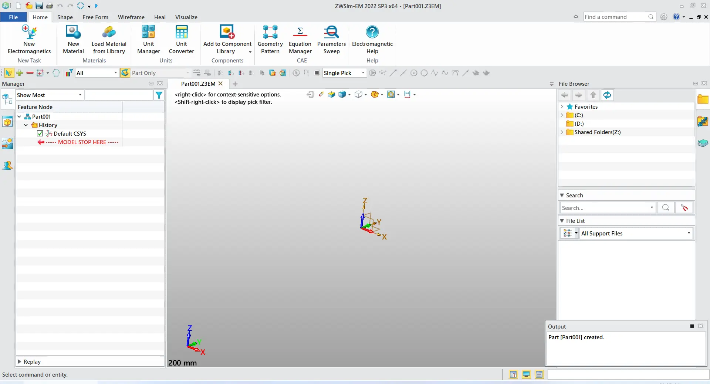The image size is (710, 384).
Task: Toggle the Part Only filter button
Action: pos(125,73)
